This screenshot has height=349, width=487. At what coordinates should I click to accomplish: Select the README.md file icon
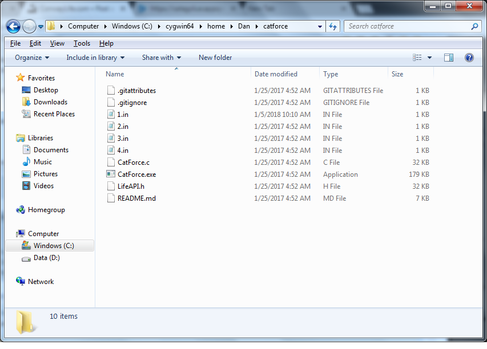tap(111, 198)
